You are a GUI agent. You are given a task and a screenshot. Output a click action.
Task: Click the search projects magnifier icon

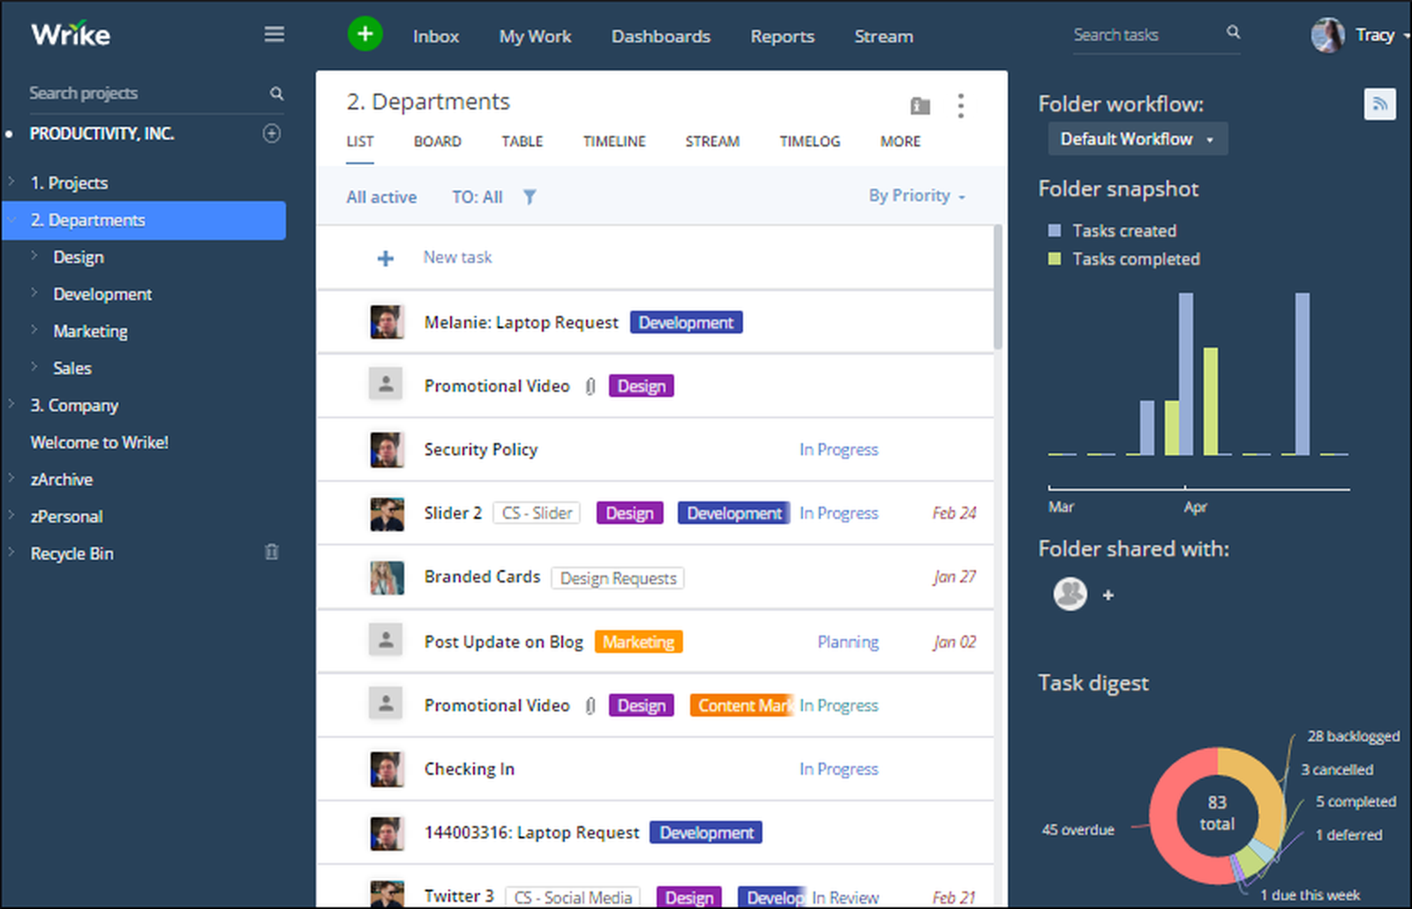click(x=276, y=93)
